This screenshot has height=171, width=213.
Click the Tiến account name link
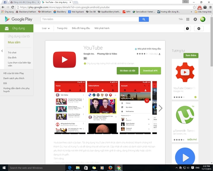tap(181, 19)
